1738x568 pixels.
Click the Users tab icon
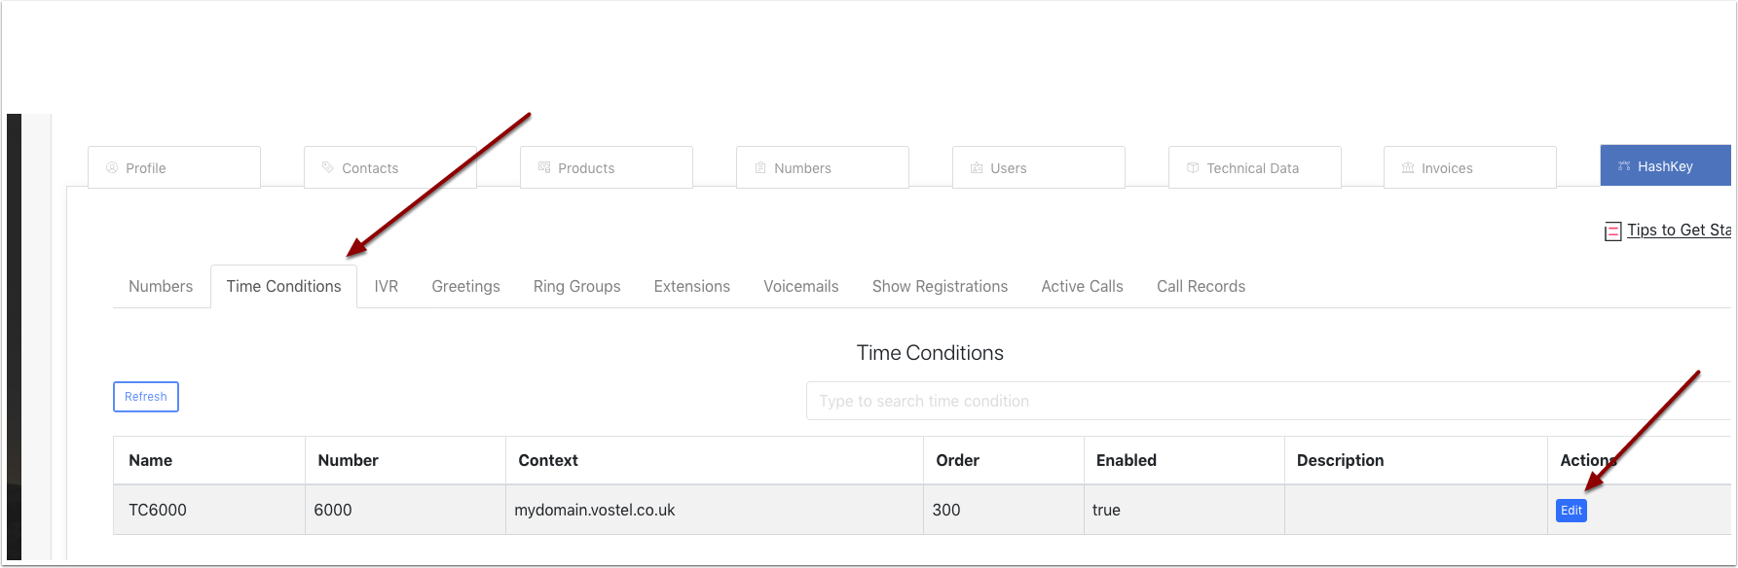coord(977,167)
